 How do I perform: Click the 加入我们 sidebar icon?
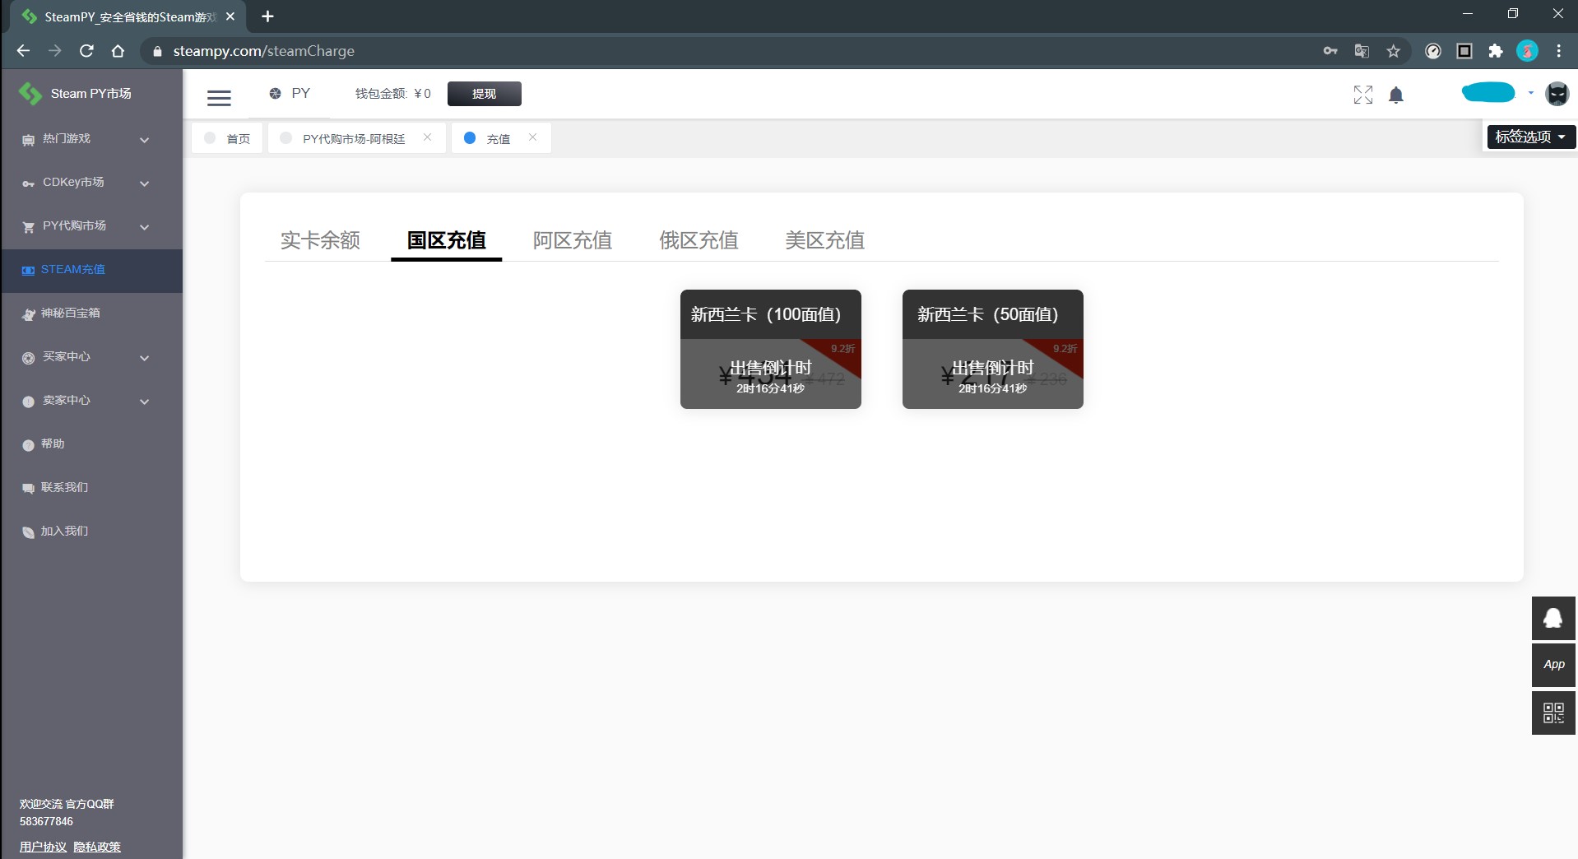28,532
